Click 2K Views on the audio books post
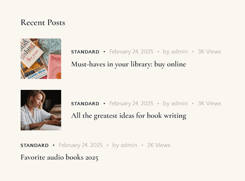245x181 pixels. [159, 145]
